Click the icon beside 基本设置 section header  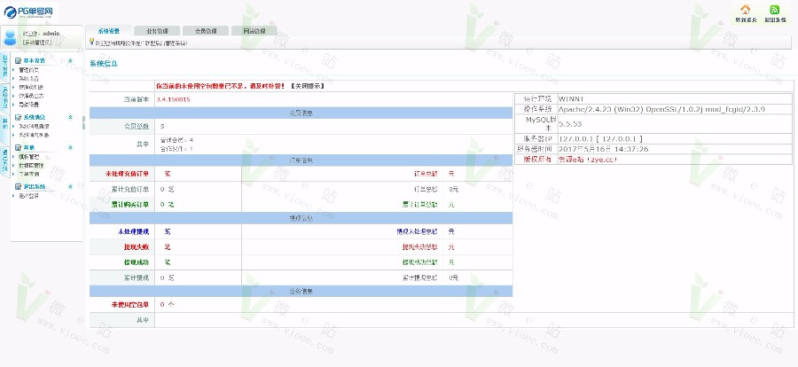(18, 60)
